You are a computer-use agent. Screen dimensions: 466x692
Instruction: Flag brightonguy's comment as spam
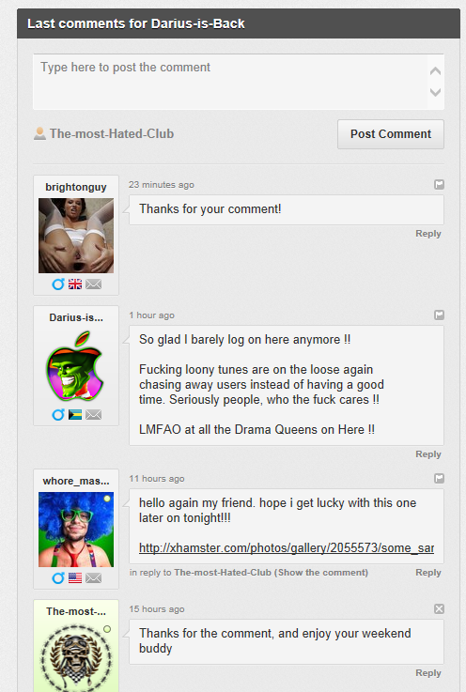pyautogui.click(x=439, y=184)
